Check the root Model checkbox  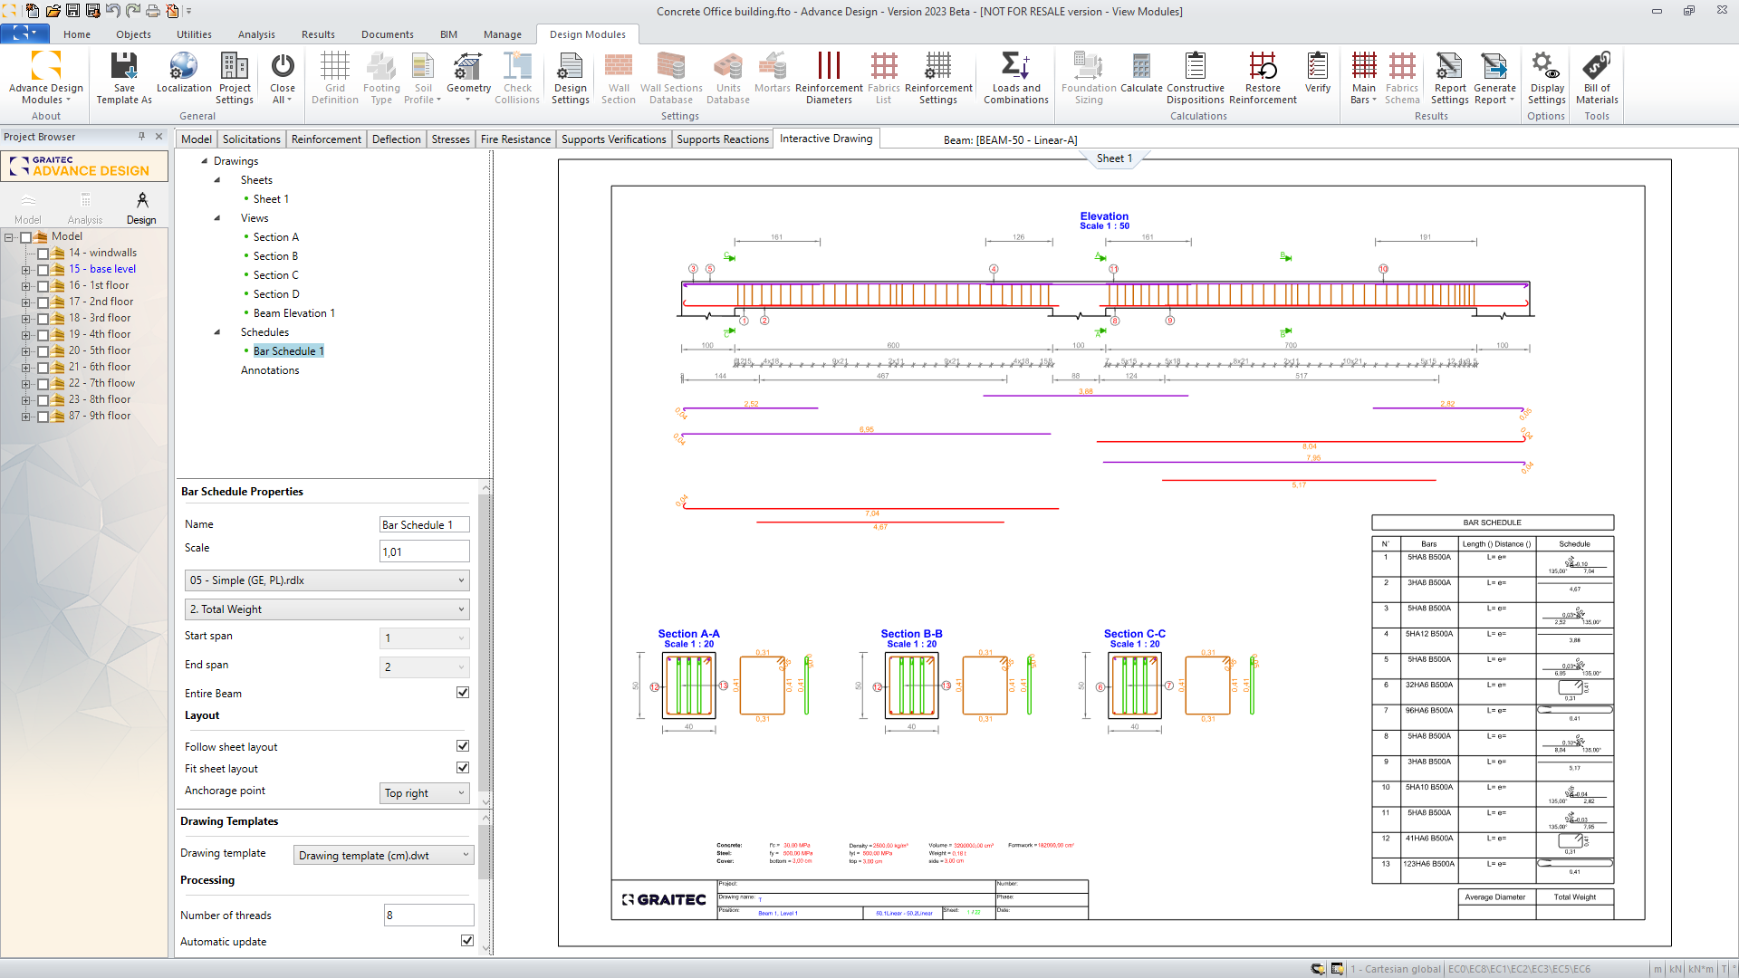pos(25,237)
